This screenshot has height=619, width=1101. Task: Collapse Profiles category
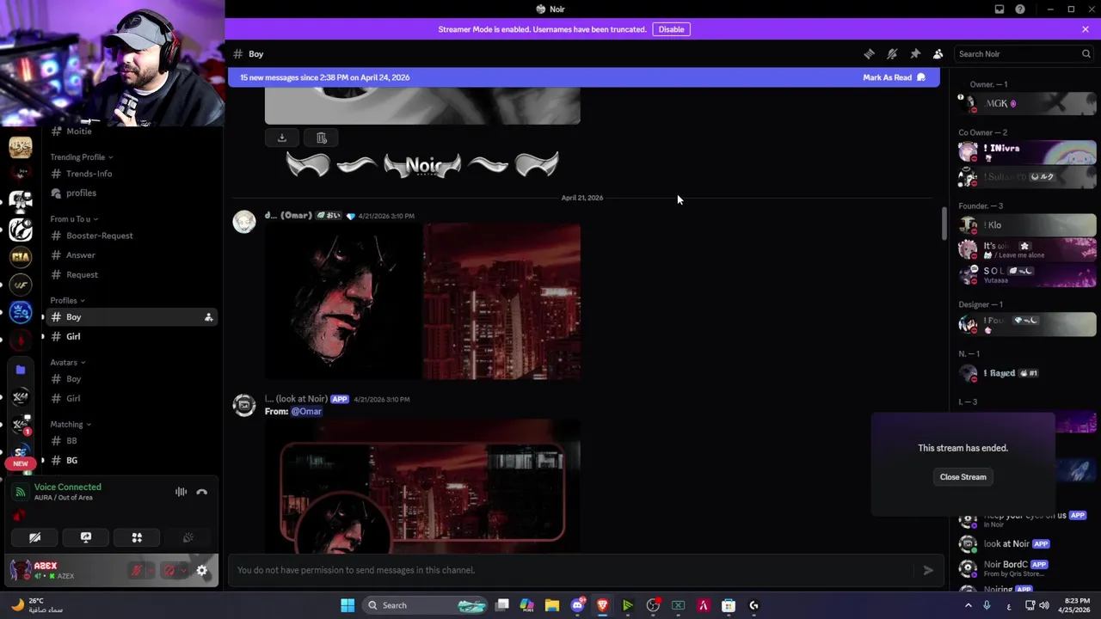pos(67,301)
